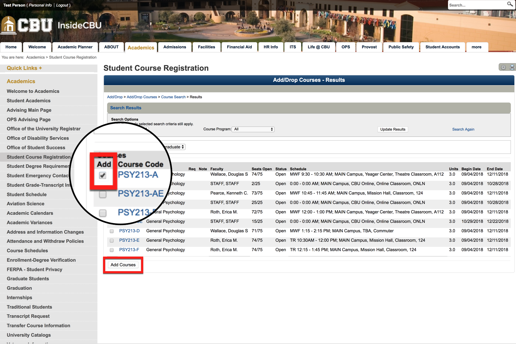Expand the Quick Links + section
Viewport: 516px width, 344px height.
(24, 68)
